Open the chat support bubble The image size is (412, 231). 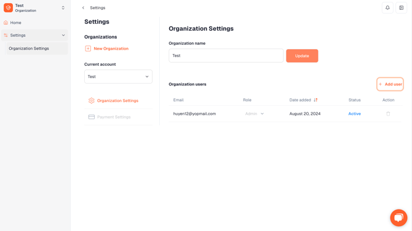(398, 217)
